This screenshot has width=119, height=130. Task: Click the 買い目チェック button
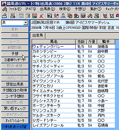15,109
